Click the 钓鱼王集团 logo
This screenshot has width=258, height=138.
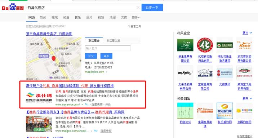224,45
